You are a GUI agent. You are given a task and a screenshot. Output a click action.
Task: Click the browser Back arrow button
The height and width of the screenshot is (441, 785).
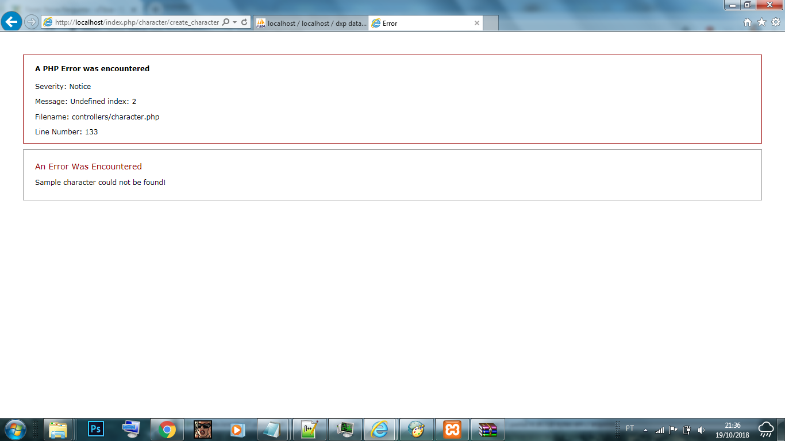(11, 22)
